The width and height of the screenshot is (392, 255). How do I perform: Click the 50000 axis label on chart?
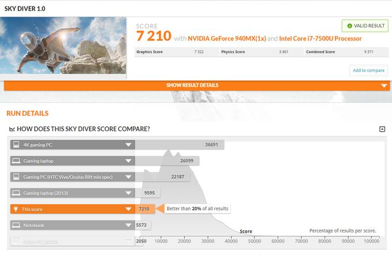[x=254, y=241]
